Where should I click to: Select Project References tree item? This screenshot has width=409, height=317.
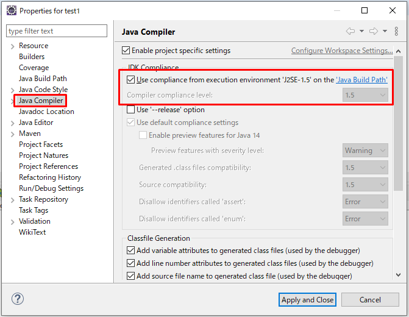pyautogui.click(x=48, y=166)
